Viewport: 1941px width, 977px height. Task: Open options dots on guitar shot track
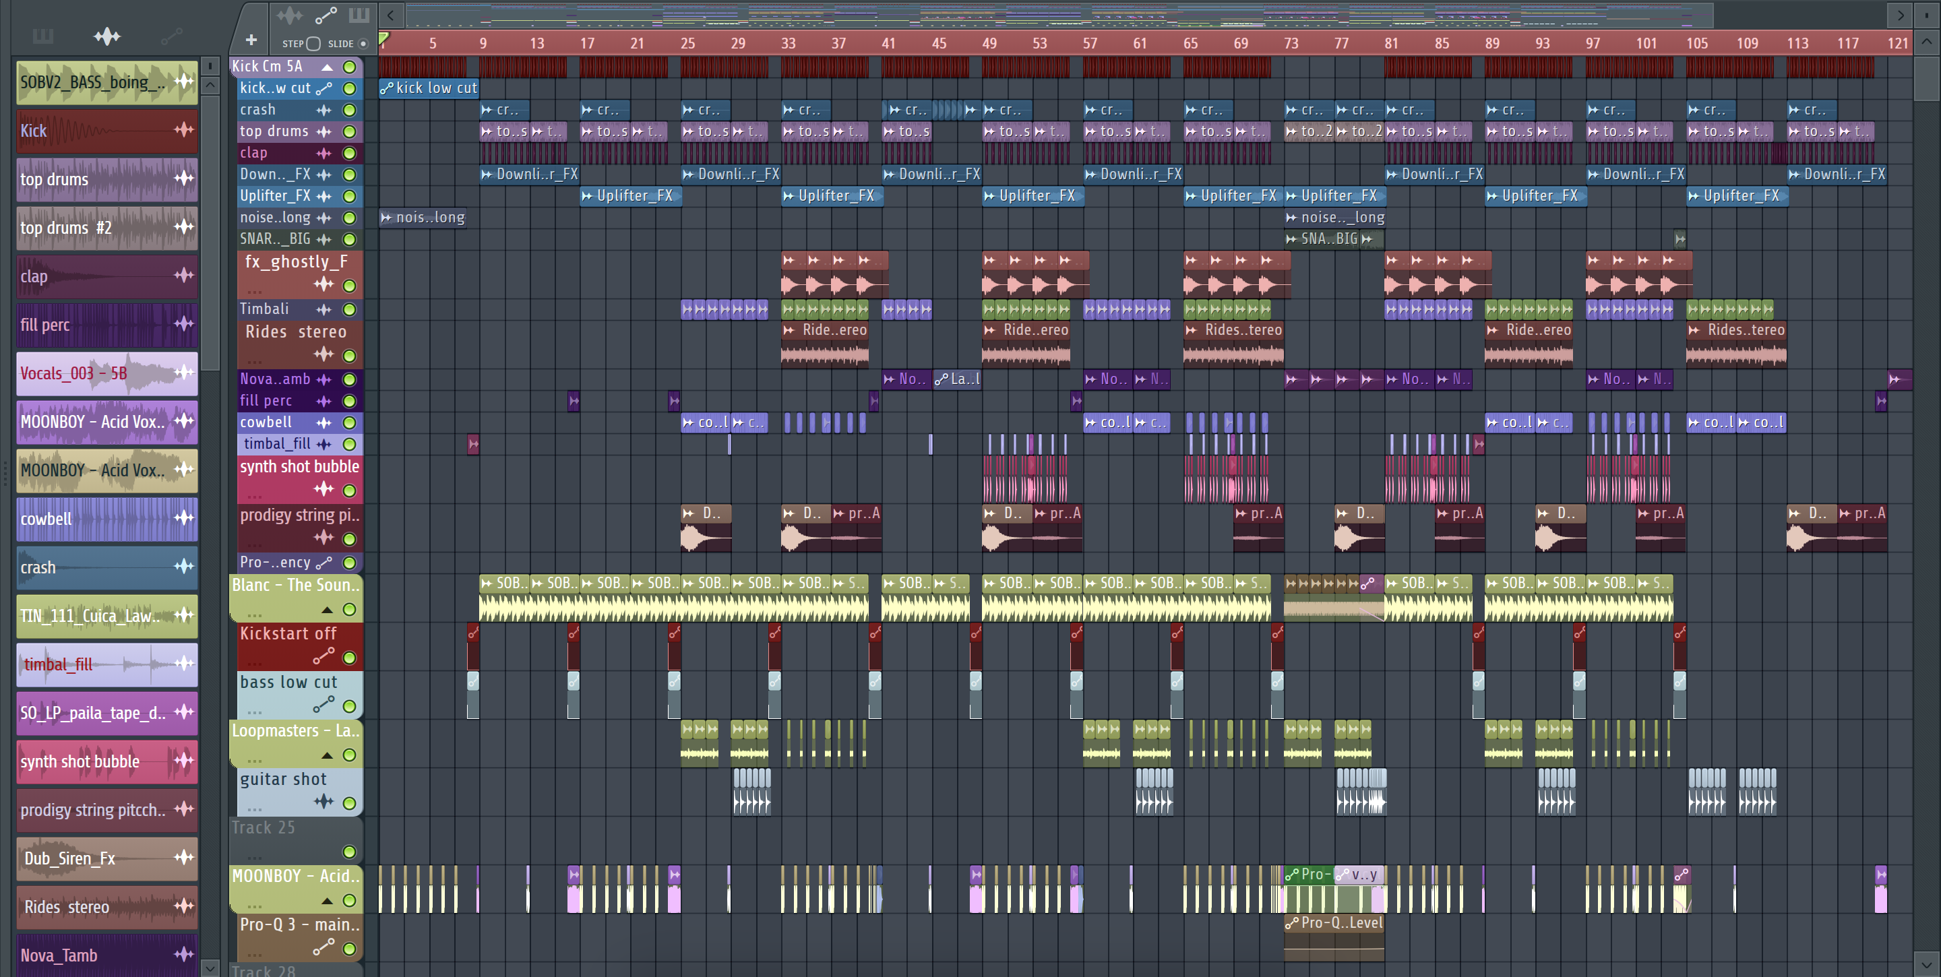coord(255,810)
